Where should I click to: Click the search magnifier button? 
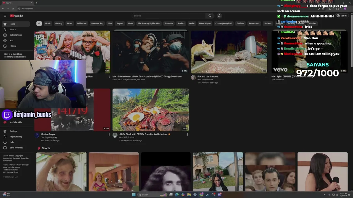(210, 16)
